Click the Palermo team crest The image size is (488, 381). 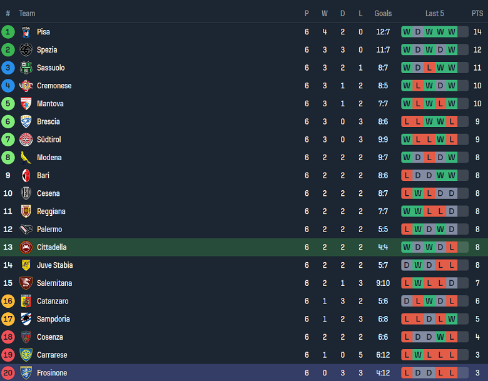(26, 229)
